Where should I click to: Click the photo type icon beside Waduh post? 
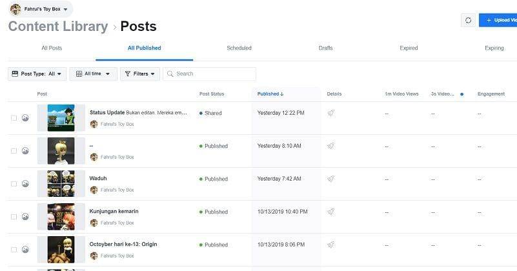pos(25,184)
